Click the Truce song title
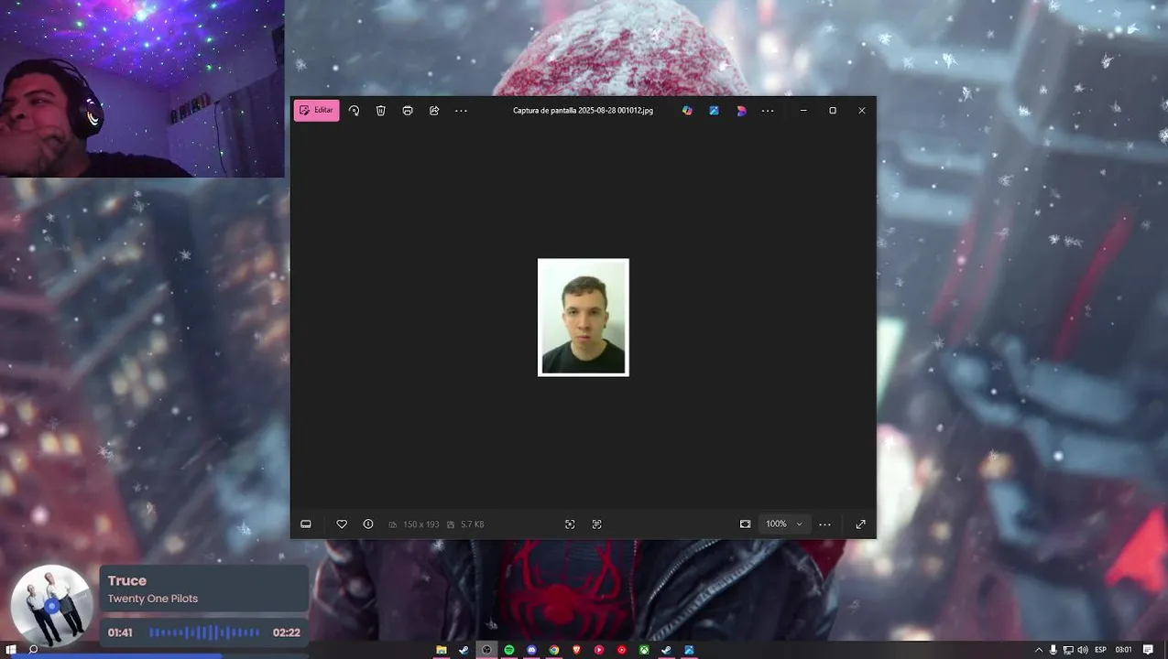 point(127,580)
